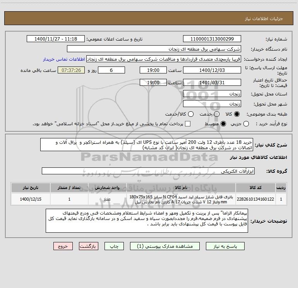Click the delivery city field زنجان
This screenshot has width=298, height=288.
[x=212, y=104]
